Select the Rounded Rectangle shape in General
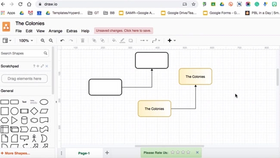280x158 pixels. click(15, 102)
